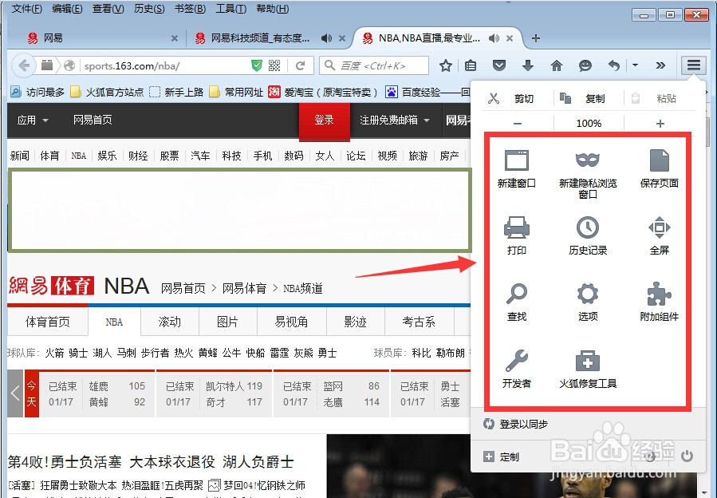Go back with the back arrow button
Screen dimensions: 717x498
[x=24, y=65]
